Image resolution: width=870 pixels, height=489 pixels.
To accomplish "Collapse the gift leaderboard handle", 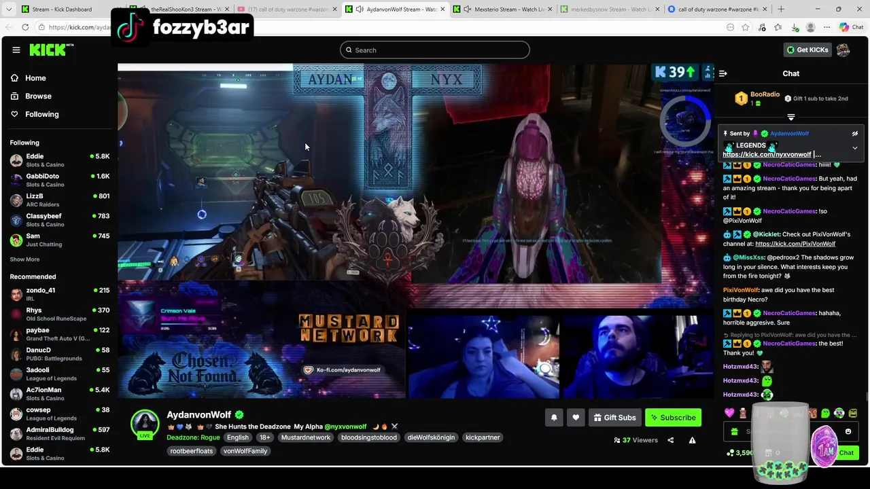I will (790, 117).
